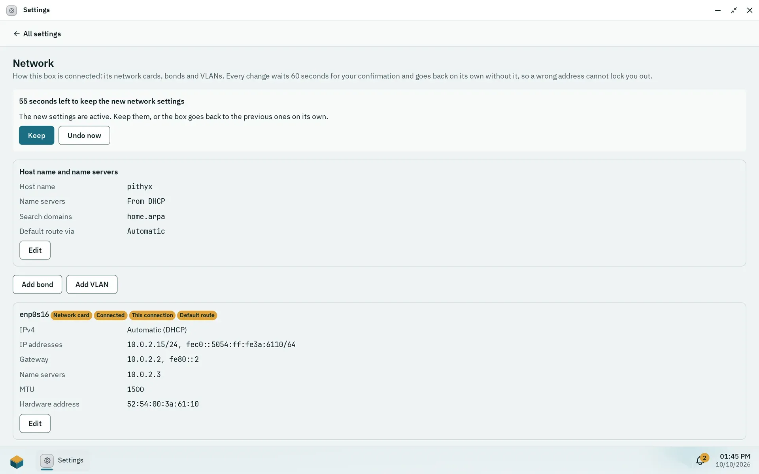Click the Connected badge
Screen dimensions: 759x474
point(110,315)
